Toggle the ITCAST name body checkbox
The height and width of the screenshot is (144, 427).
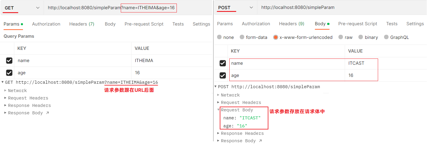(223, 63)
